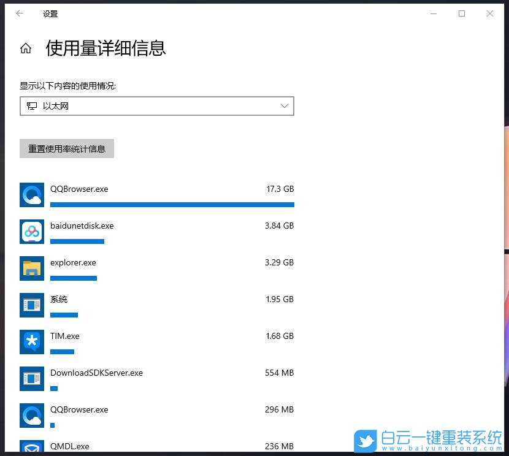Click the home icon near 使用量详细信息
This screenshot has width=509, height=456.
pyautogui.click(x=26, y=48)
